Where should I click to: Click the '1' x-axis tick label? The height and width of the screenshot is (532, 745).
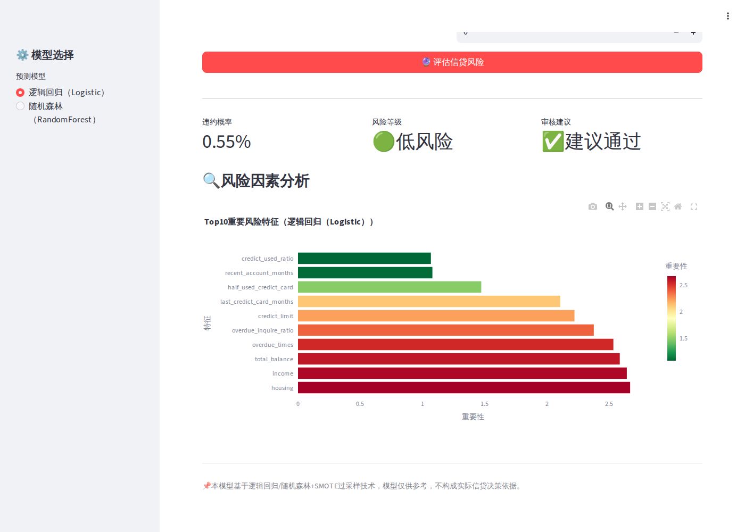[423, 404]
